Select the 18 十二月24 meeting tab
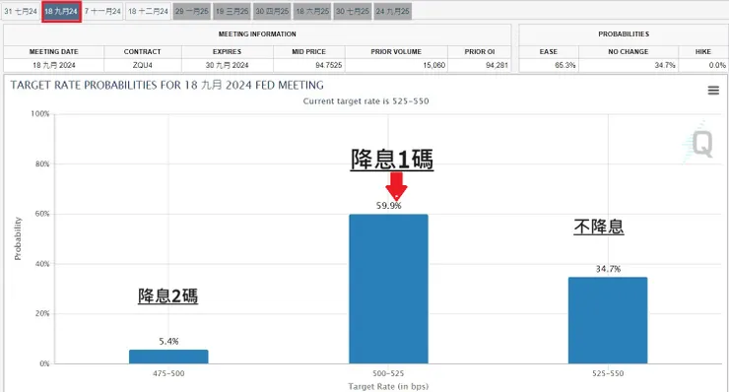The height and width of the screenshot is (392, 729). (148, 11)
